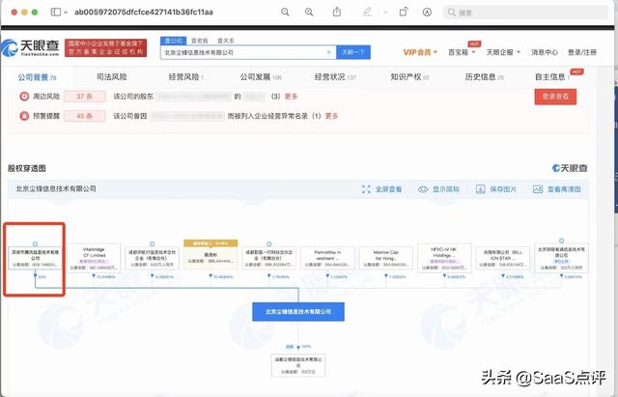Switch to the 经营状况 tab
The width and height of the screenshot is (618, 397).
[x=335, y=77]
